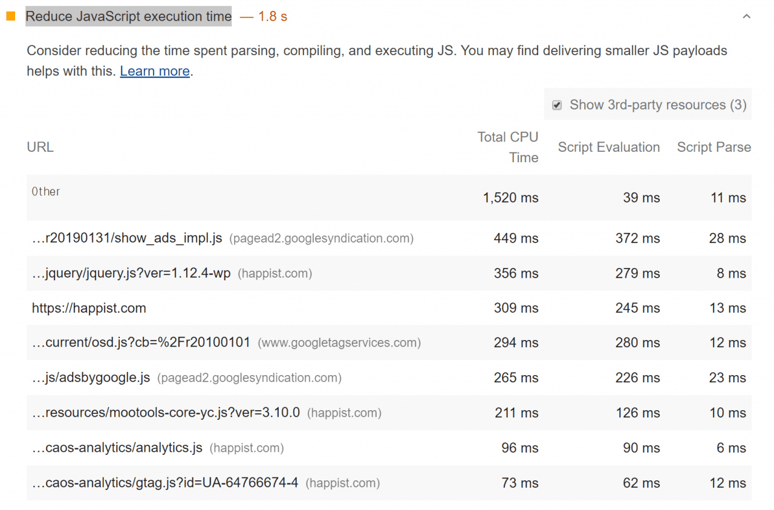This screenshot has width=774, height=510.
Task: Open the caos-analytics/analytics.js URL
Action: pos(117,448)
